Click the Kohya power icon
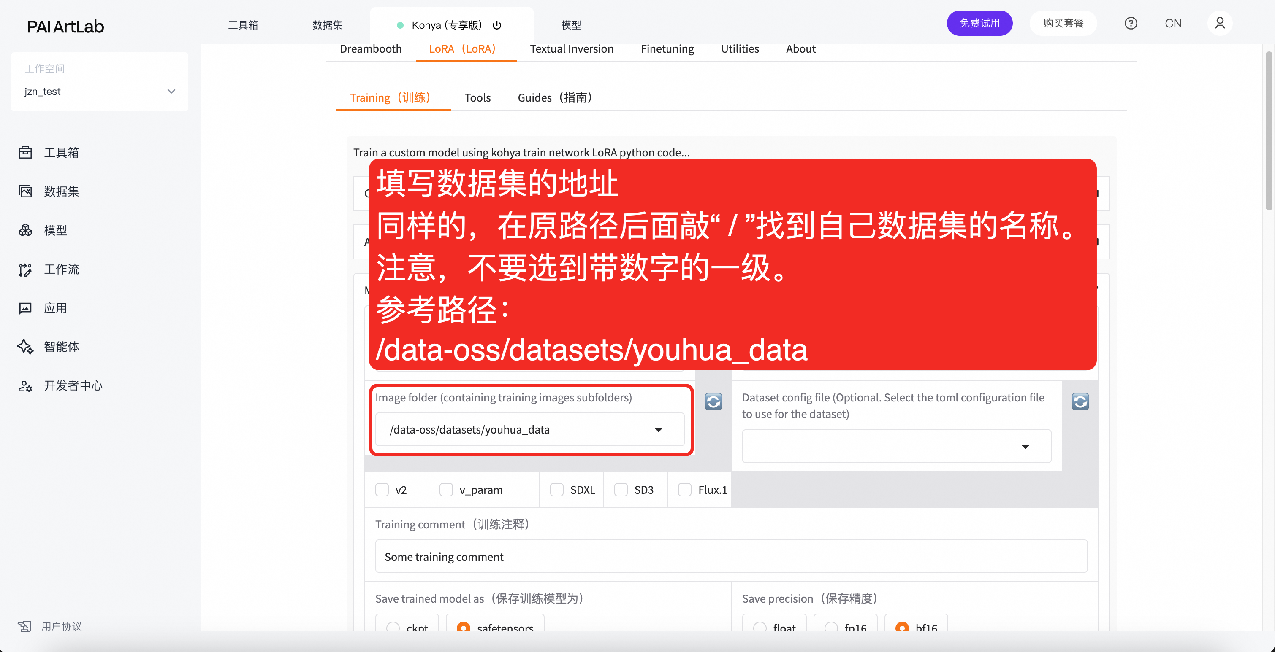 coord(497,25)
